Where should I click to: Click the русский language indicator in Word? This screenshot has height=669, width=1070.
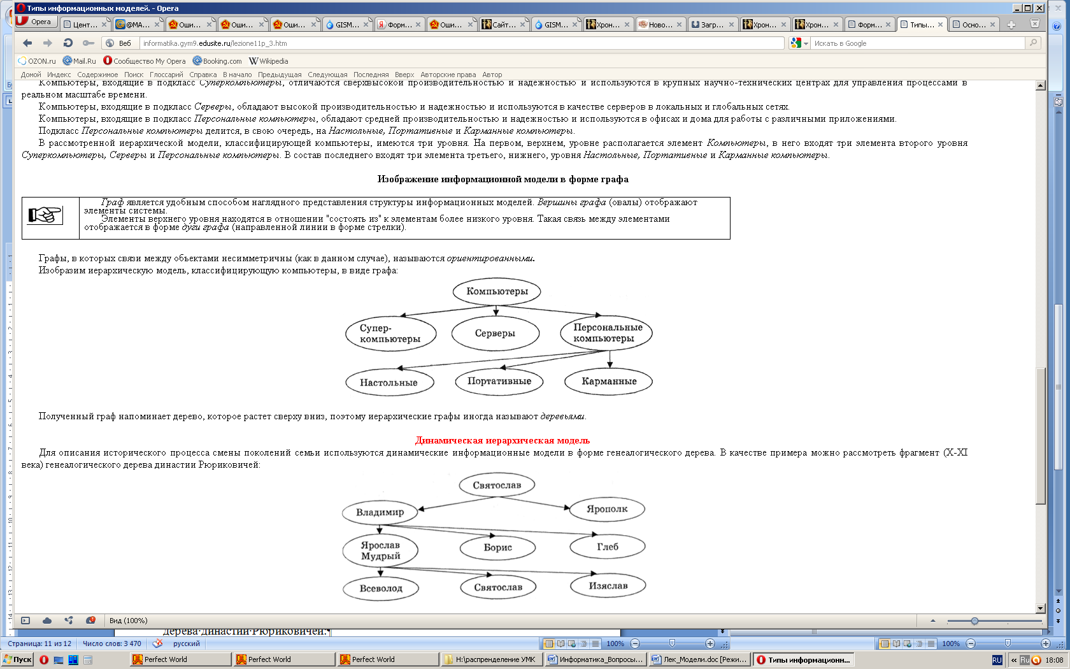[x=187, y=644]
